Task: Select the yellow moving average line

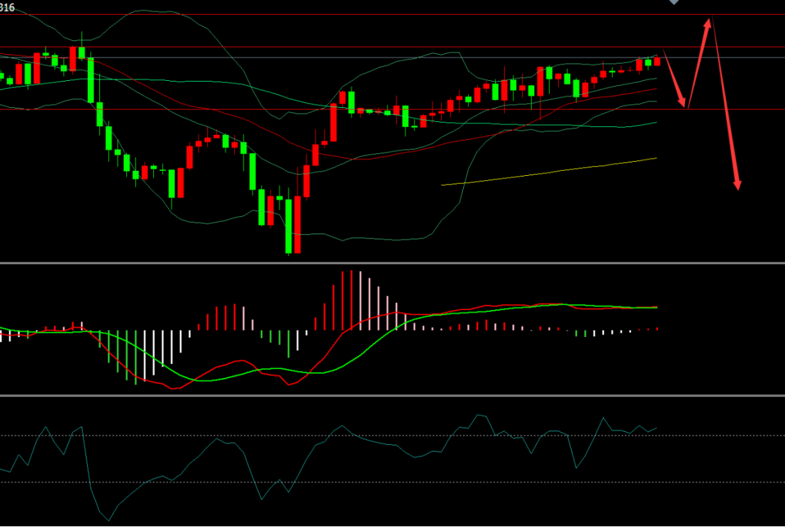Action: [x=549, y=172]
